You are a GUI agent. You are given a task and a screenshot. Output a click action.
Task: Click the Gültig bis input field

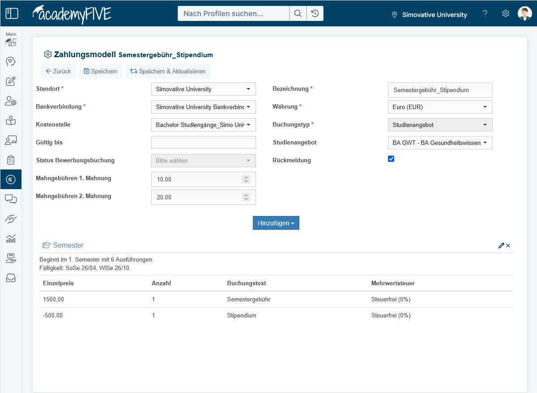point(204,142)
